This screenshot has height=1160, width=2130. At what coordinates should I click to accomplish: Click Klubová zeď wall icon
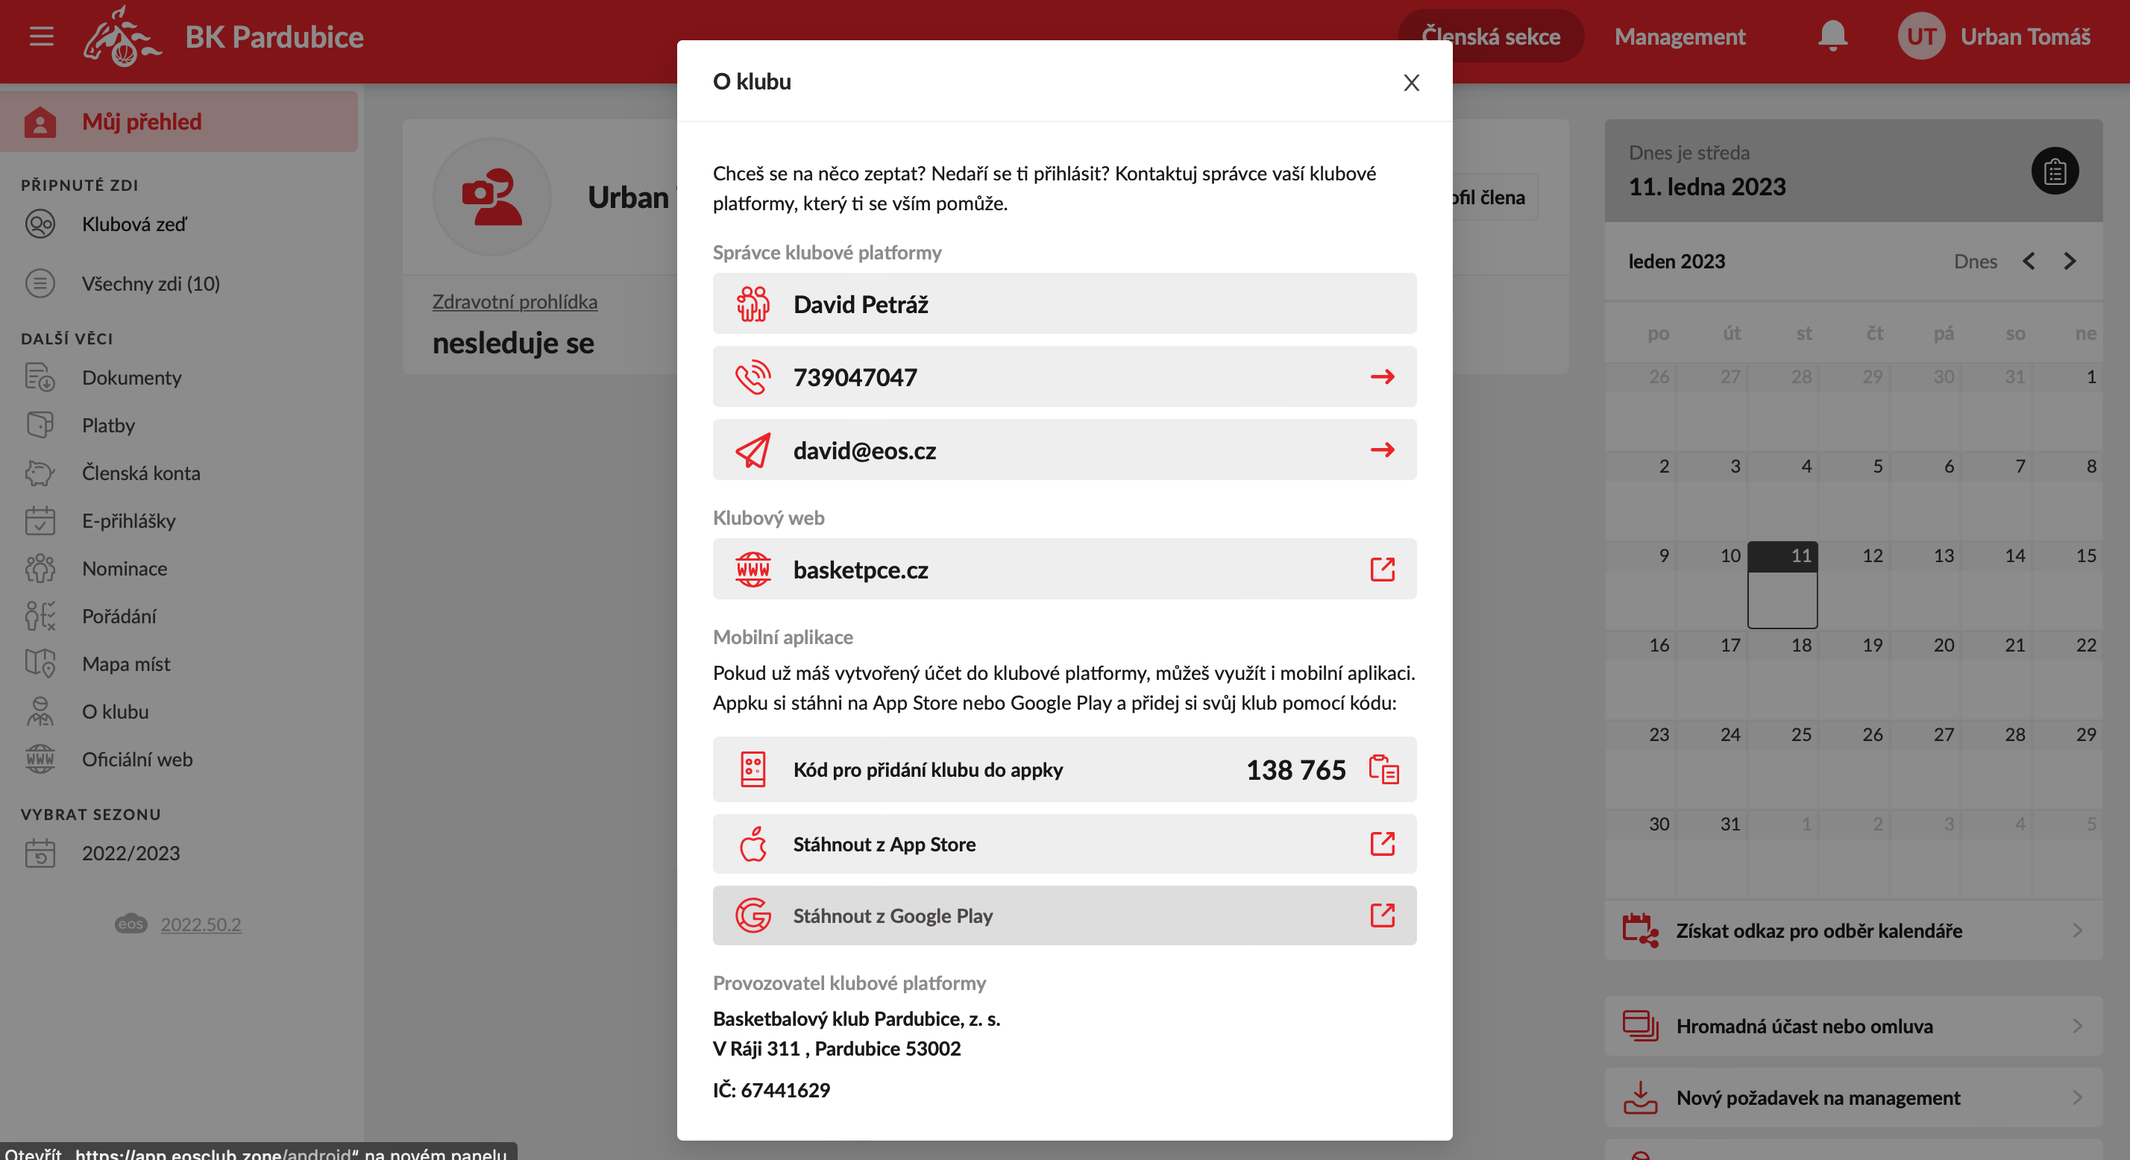[40, 224]
